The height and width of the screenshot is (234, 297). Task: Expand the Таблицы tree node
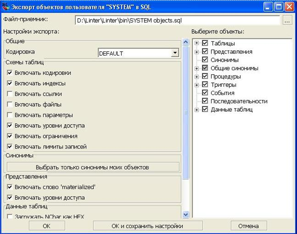pyautogui.click(x=197, y=43)
